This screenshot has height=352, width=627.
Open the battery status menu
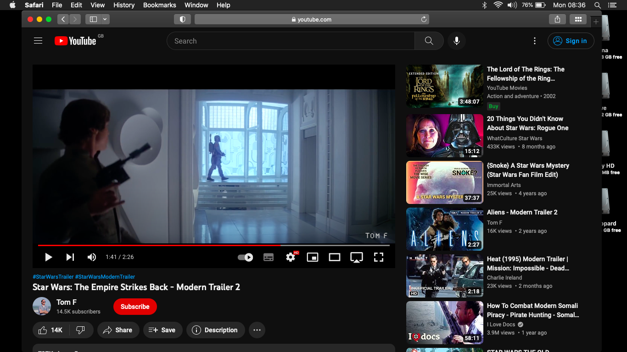[533, 5]
